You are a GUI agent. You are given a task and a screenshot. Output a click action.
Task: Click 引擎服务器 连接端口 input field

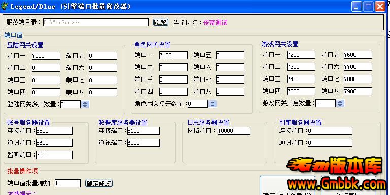pos(330,131)
